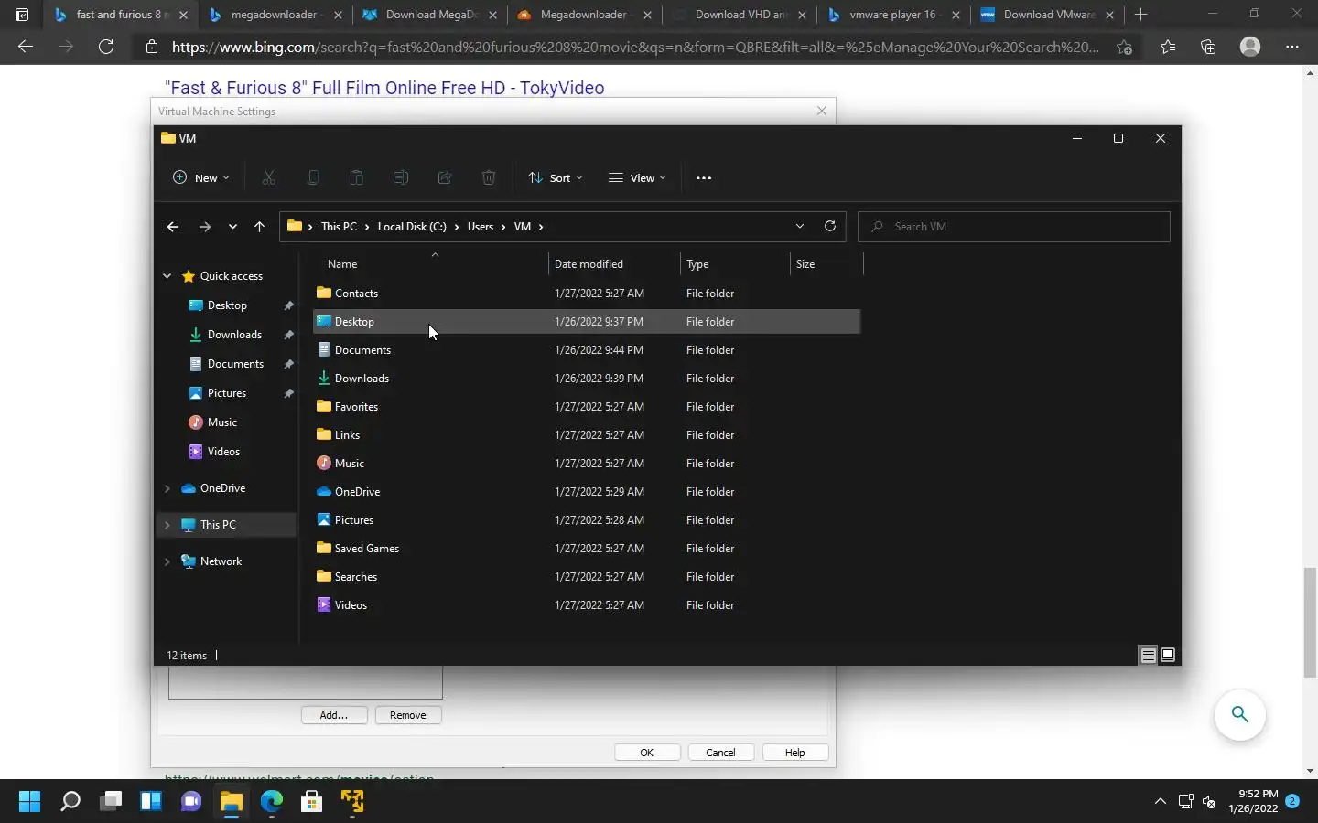This screenshot has width=1318, height=823.
Task: Open address bar history dropdown
Action: [800, 226]
